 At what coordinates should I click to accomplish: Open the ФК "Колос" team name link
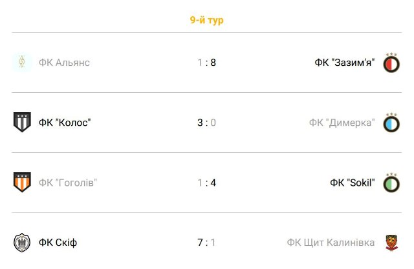point(65,123)
